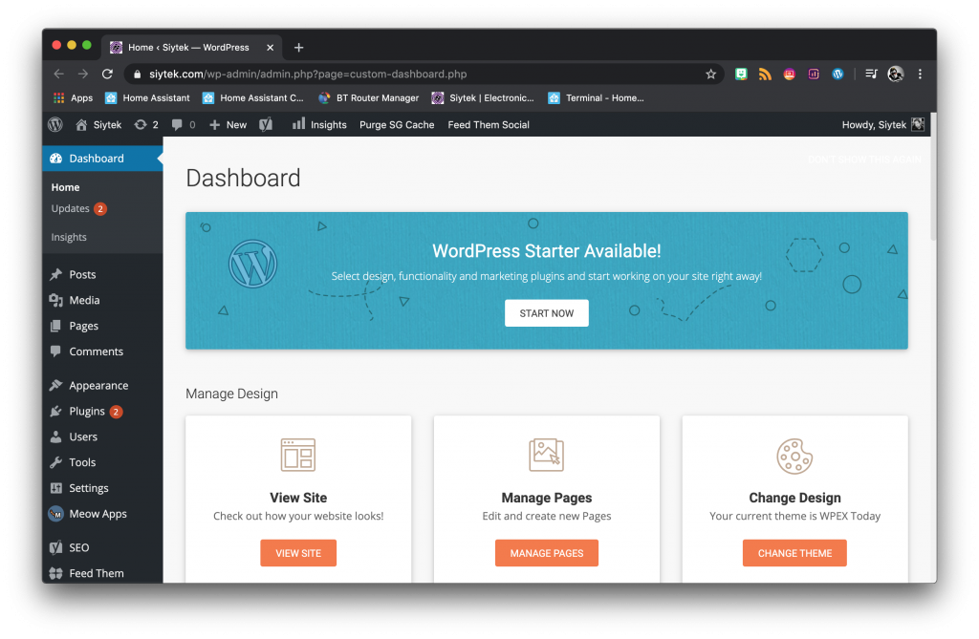Click Purge SG Cache

click(x=397, y=125)
